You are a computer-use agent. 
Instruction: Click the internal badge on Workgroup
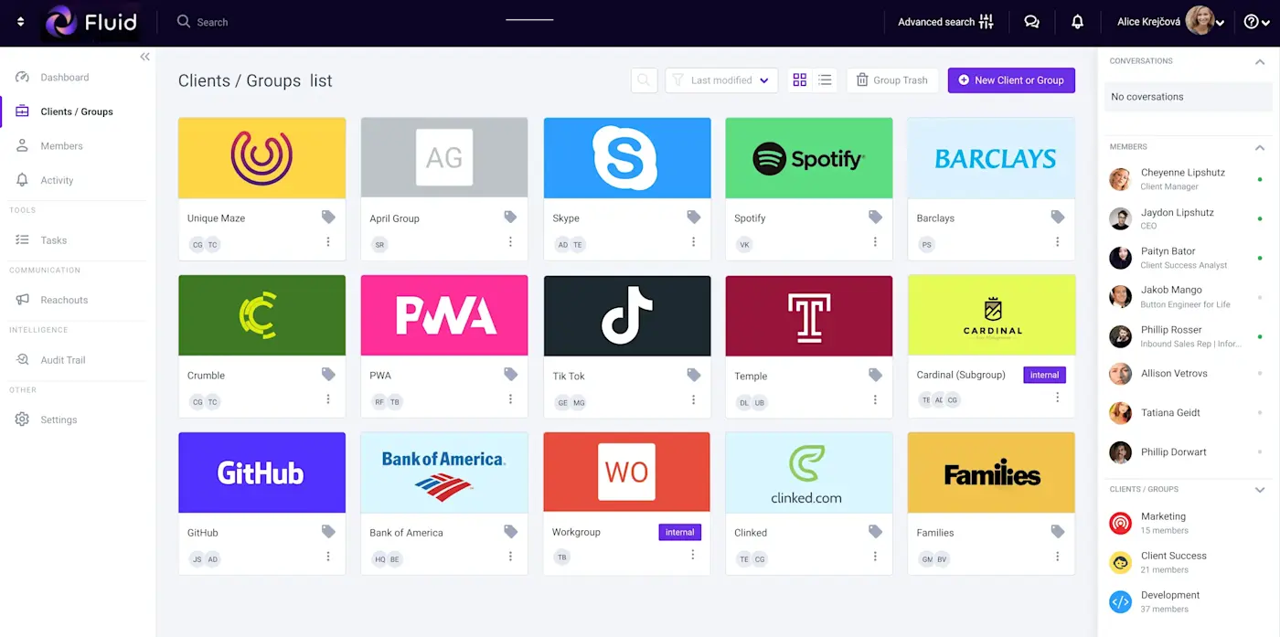click(679, 532)
